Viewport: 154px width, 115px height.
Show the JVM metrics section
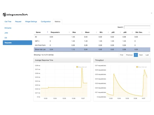point(6,33)
